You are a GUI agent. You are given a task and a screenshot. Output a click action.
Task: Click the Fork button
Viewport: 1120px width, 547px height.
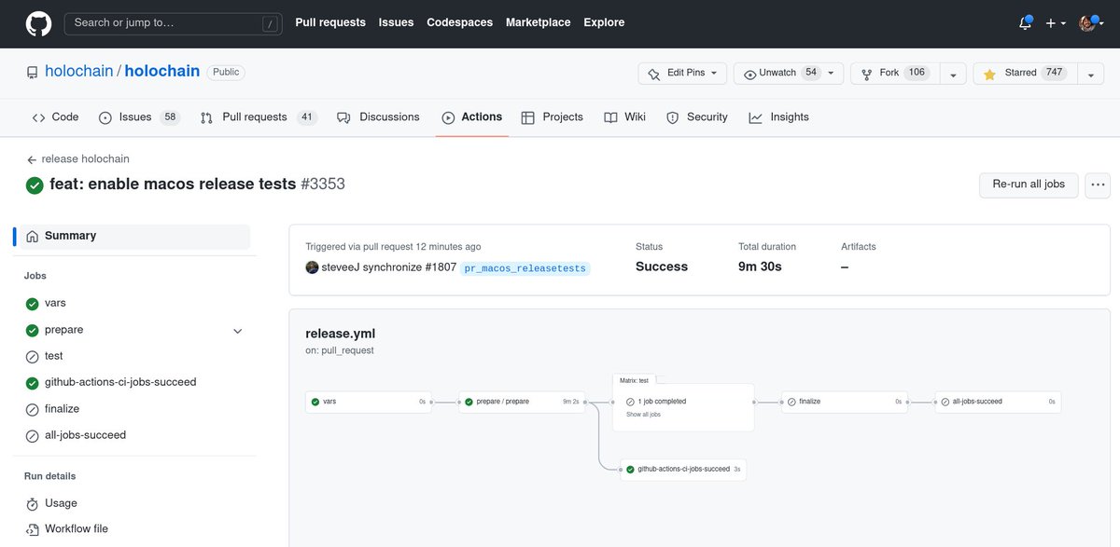(x=894, y=74)
